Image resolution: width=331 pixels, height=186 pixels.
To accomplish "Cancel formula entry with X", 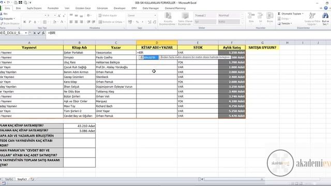I will pos(35,33).
